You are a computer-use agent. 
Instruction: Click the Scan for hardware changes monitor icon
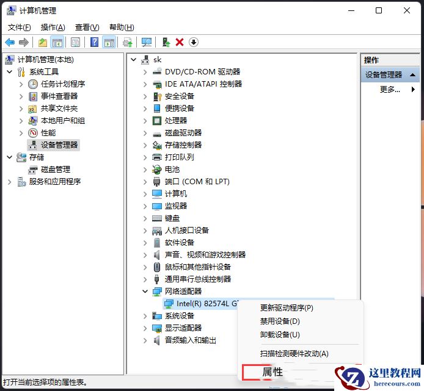(147, 42)
